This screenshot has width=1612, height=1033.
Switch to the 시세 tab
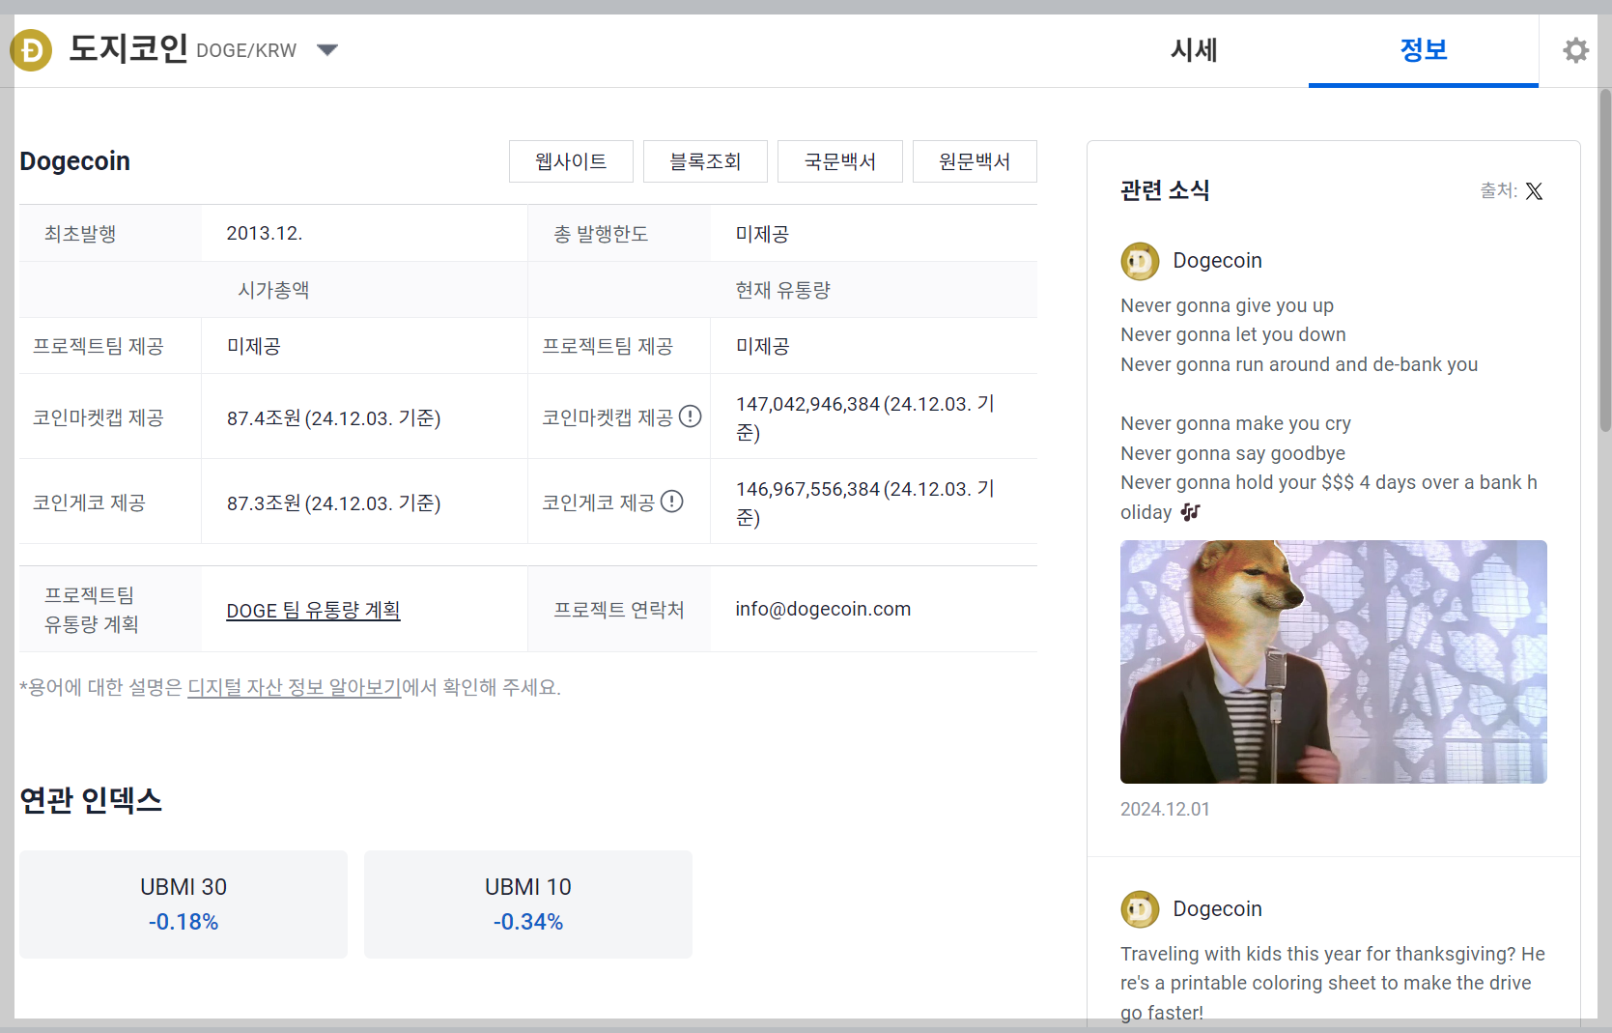click(x=1194, y=49)
